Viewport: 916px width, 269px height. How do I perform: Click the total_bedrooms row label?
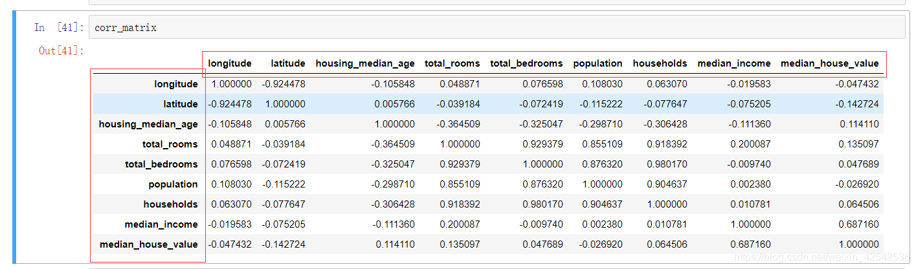(161, 164)
